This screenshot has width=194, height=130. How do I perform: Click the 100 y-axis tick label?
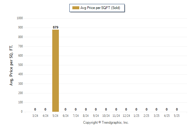click(x=20, y=102)
